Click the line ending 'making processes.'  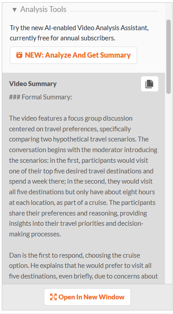point(35,234)
